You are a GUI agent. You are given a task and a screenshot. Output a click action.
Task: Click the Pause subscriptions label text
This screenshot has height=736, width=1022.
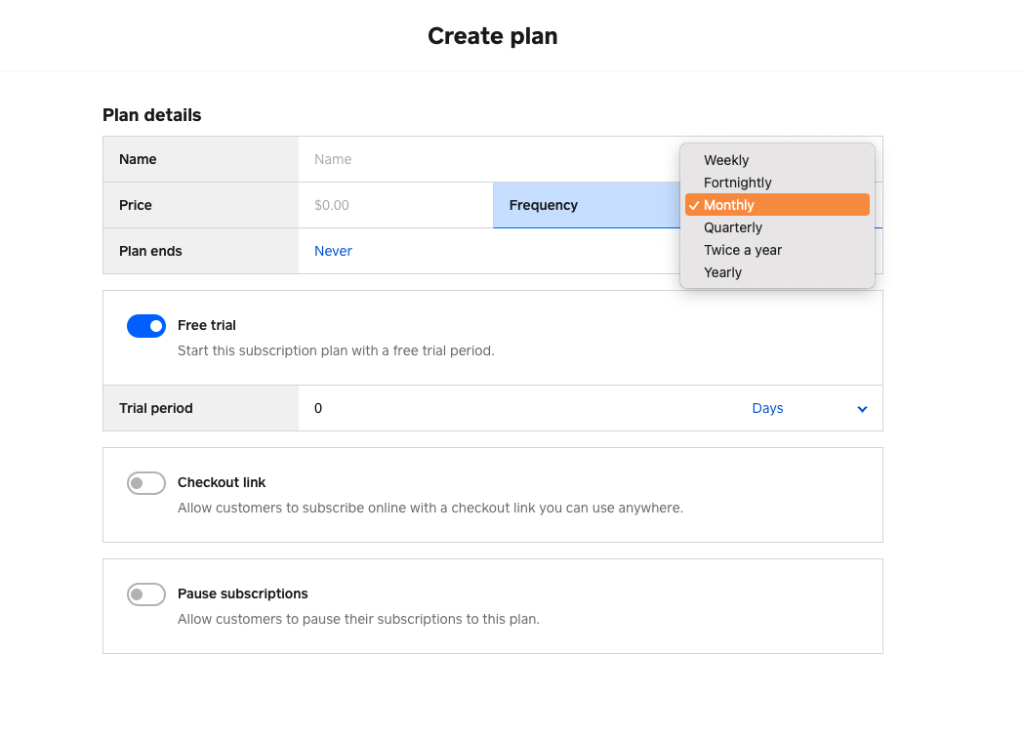(x=242, y=593)
